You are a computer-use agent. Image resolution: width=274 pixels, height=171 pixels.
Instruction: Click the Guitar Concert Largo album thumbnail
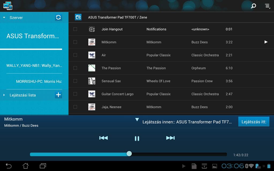tap(92, 94)
